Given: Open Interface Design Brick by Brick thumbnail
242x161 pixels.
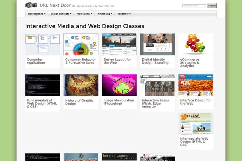Looking at the screenshot, I should [x=196, y=85].
